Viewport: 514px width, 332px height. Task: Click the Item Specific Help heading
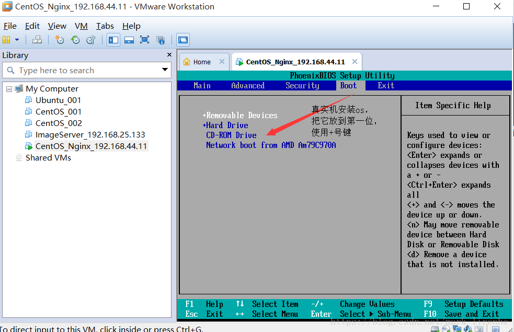[x=453, y=106]
